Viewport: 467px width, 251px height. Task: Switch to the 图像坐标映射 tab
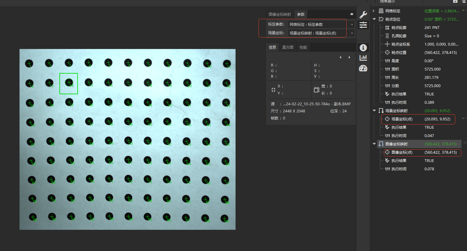pos(280,14)
